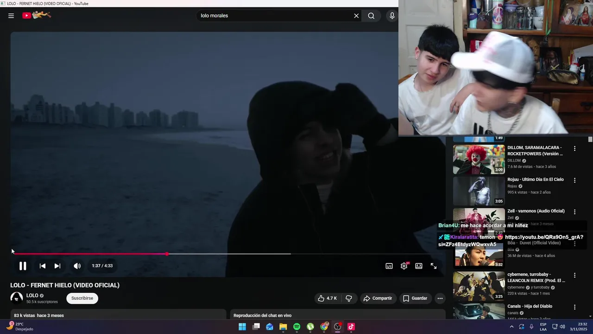Open the YouTube hamburger guide menu
This screenshot has width=593, height=334.
click(x=11, y=16)
